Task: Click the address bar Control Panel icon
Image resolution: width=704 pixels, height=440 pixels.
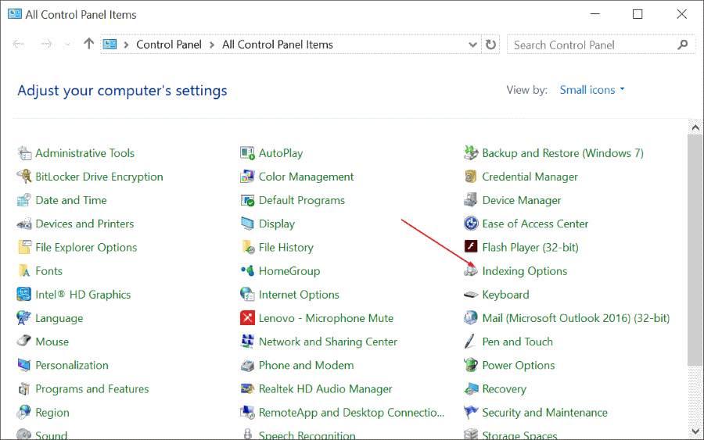Action: 110,44
